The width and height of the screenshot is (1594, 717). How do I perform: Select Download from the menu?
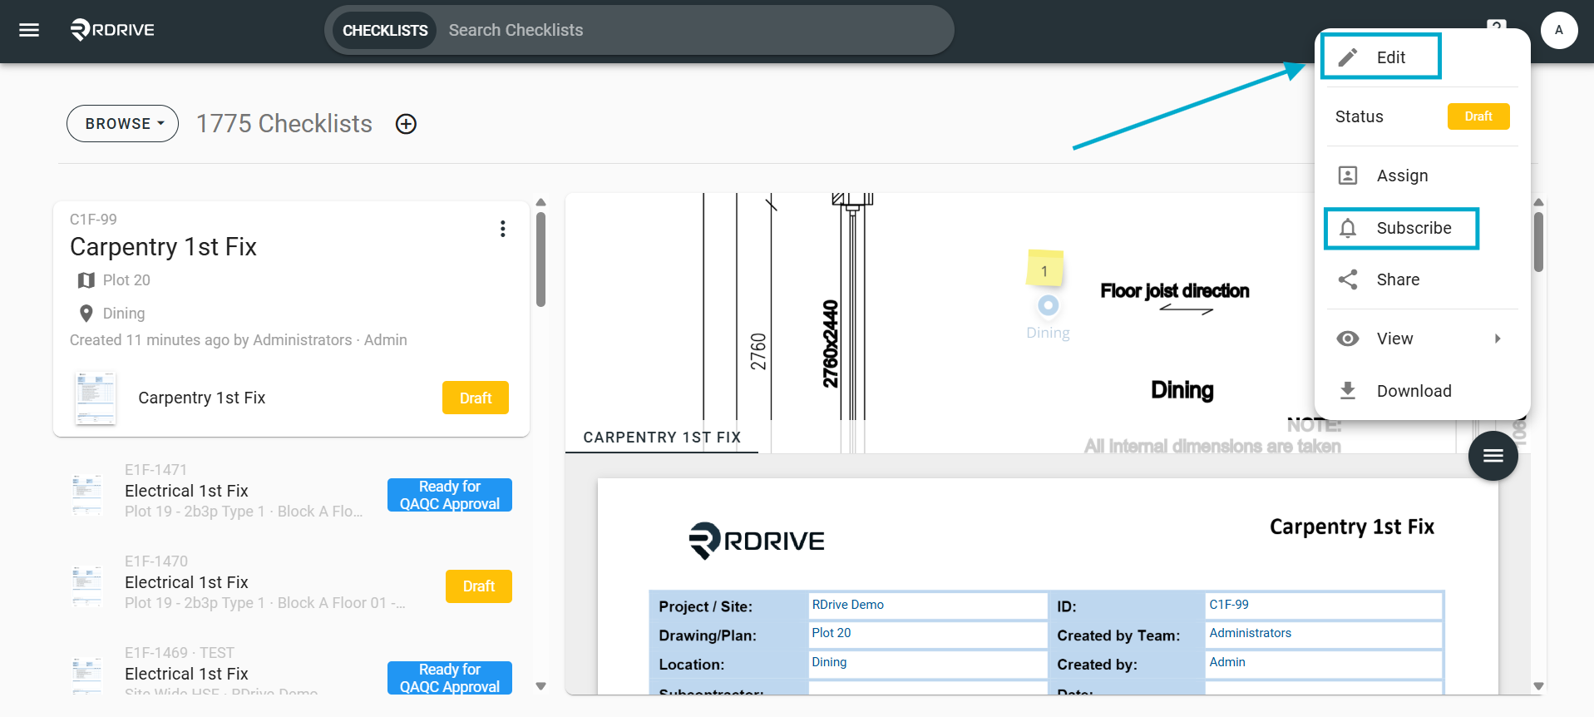tap(1422, 391)
